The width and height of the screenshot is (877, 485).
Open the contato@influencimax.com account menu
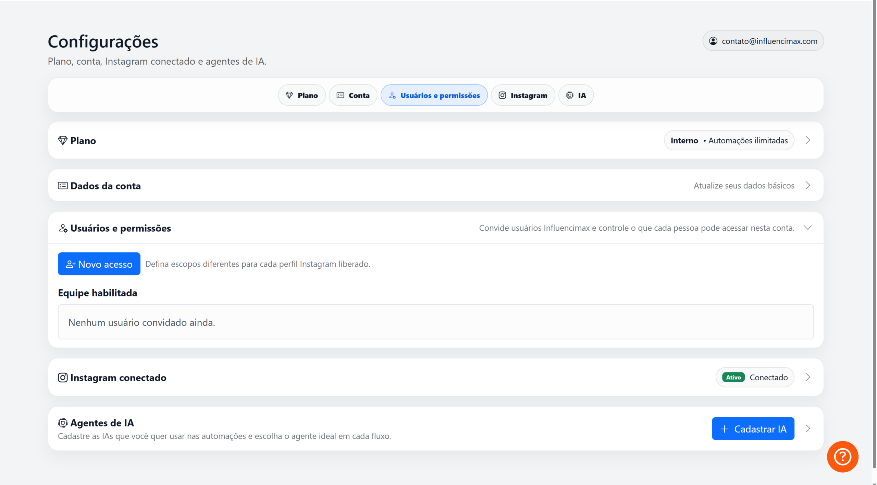(763, 41)
